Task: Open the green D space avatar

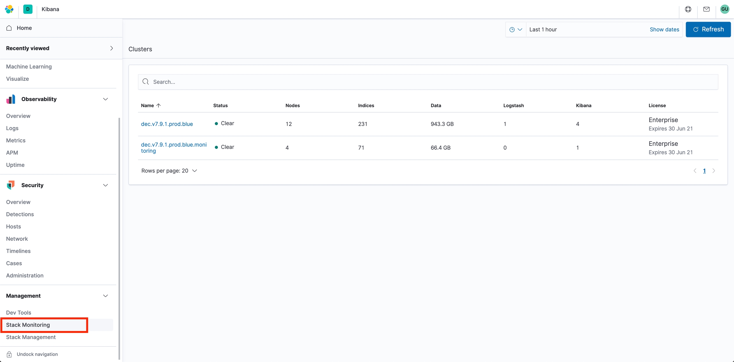Action: (x=28, y=9)
